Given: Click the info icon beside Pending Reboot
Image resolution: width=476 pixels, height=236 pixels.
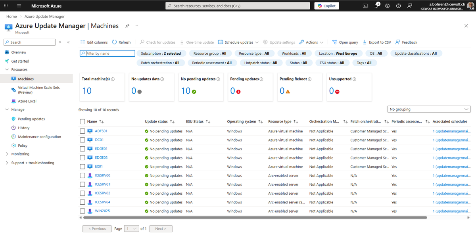Looking at the screenshot, I should tap(310, 79).
